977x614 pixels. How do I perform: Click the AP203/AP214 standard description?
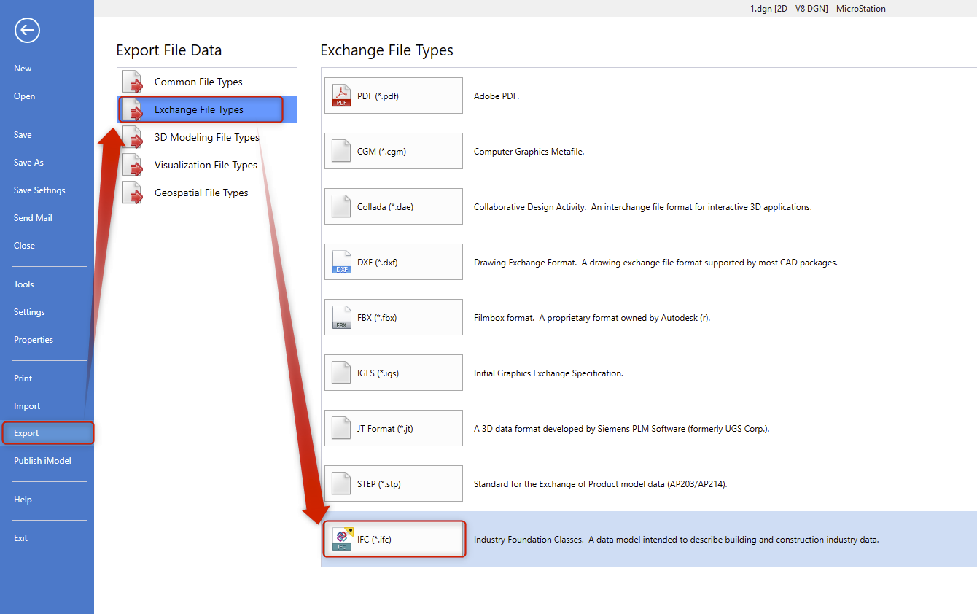[601, 484]
